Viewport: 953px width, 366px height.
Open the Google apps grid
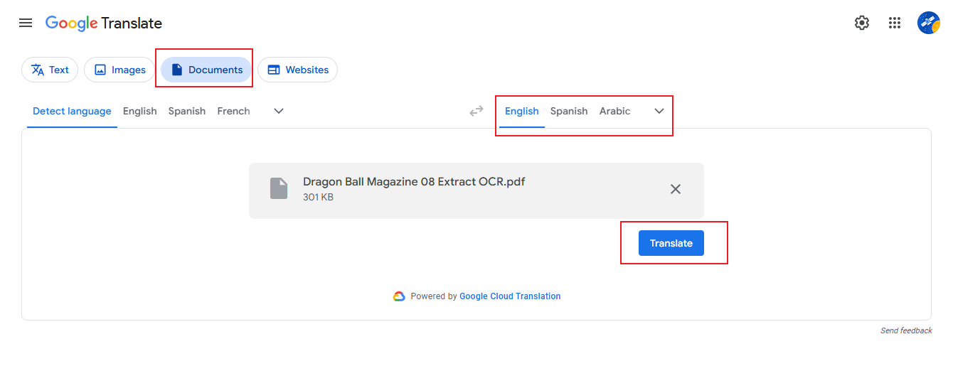coord(895,23)
